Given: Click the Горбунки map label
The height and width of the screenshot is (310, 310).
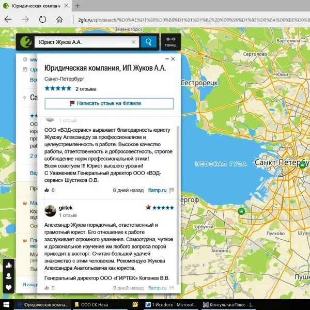Looking at the screenshot, I should (203, 227).
